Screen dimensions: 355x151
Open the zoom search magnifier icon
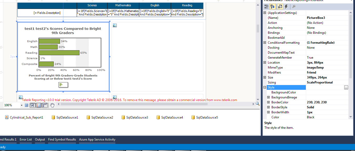coord(258,104)
